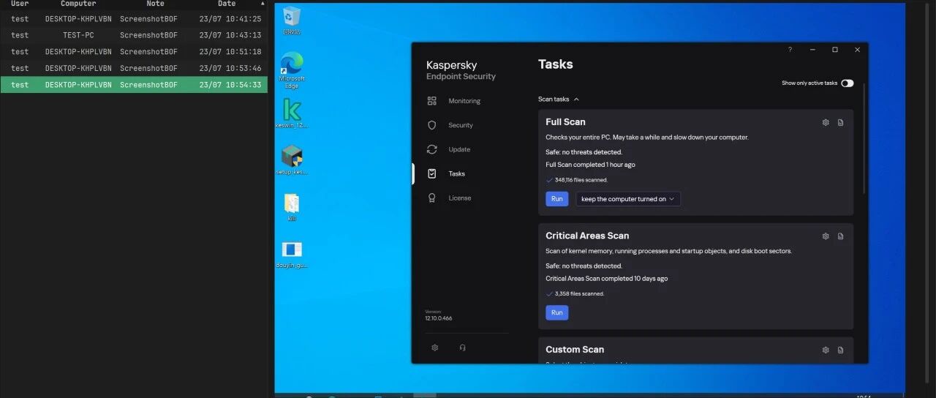Screen dimensions: 936x398
Task: Sort list by Computer column header
Action: pos(78,4)
